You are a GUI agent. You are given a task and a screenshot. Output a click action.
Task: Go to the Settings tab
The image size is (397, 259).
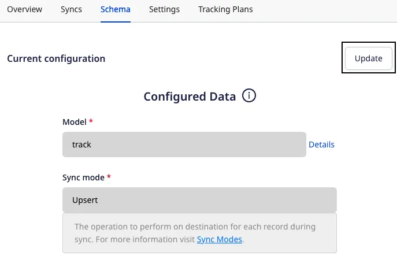(164, 9)
